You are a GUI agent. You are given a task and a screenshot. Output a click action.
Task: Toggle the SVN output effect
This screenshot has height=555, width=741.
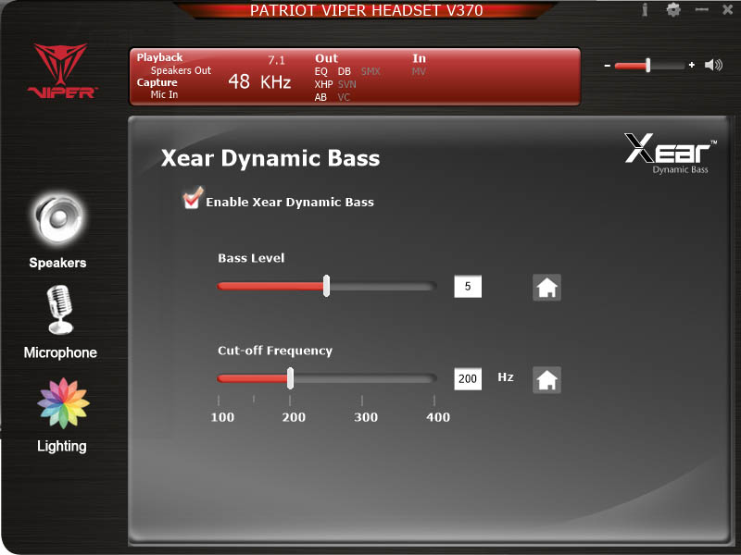coord(346,84)
